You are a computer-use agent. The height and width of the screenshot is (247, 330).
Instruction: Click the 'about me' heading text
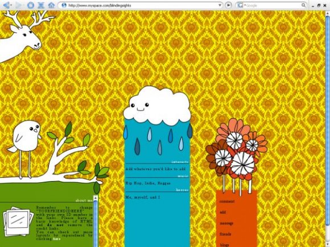coord(84,200)
